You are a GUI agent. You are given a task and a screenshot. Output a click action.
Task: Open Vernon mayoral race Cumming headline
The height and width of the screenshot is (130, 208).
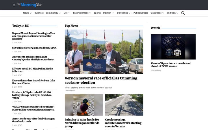101,80
